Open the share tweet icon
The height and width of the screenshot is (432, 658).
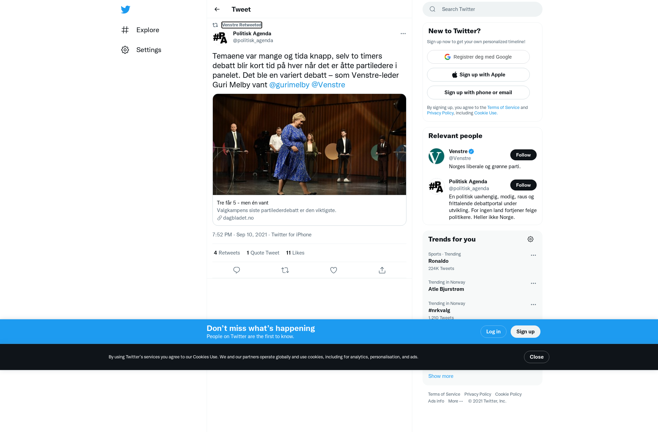382,270
